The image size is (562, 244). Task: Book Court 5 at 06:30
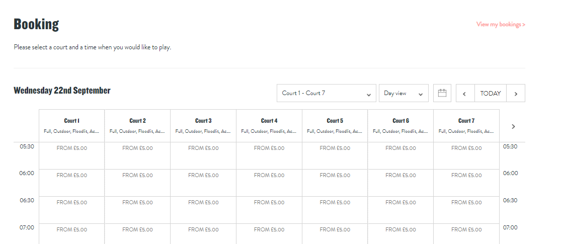[335, 210]
